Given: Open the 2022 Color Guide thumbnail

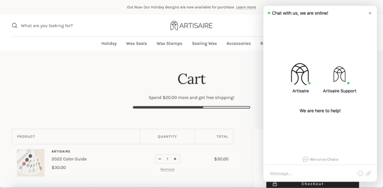Looking at the screenshot, I should (x=31, y=163).
